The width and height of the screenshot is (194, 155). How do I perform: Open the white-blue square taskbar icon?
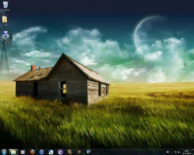51,152
